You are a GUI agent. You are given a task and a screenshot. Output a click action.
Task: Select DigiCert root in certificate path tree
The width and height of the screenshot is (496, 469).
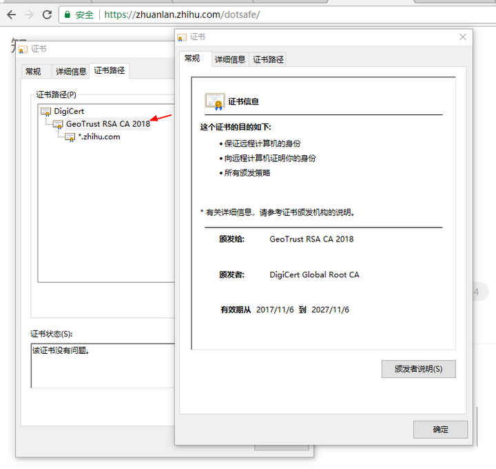point(69,111)
